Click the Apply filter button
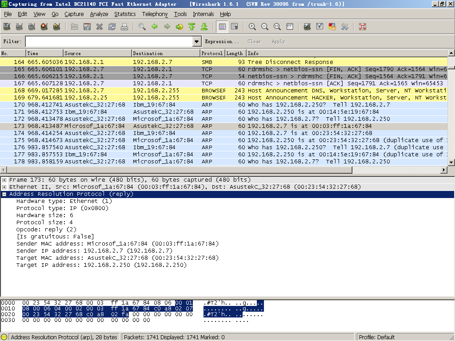 pos(278,41)
